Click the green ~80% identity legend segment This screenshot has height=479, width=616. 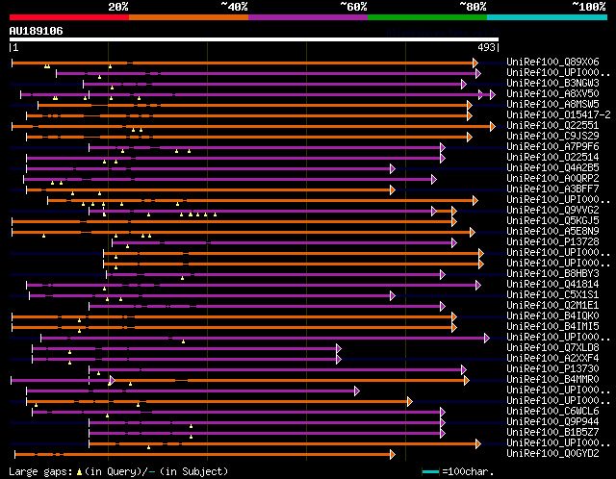point(427,17)
